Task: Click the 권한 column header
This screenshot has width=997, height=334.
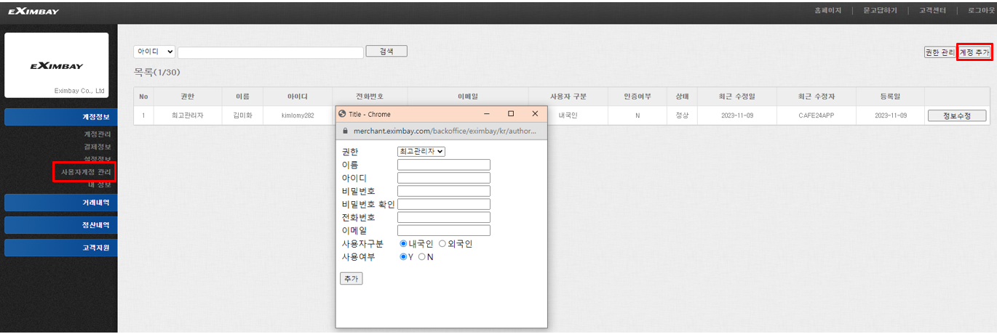Action: point(188,96)
